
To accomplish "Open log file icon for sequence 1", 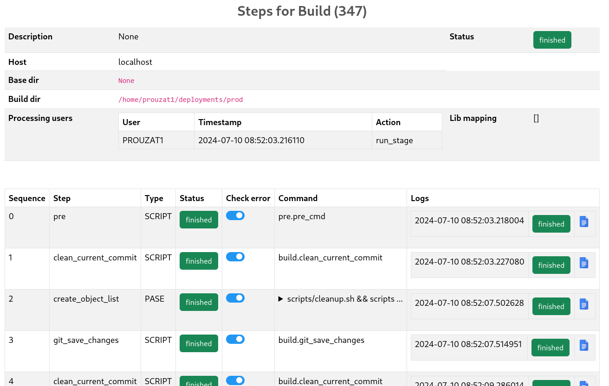I will click(584, 263).
